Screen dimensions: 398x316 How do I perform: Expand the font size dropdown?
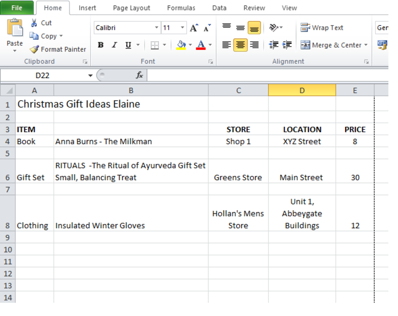pos(182,28)
